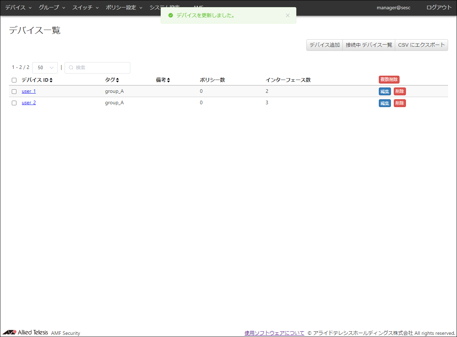The height and width of the screenshot is (337, 457).
Task: Sort the list by 備考 column
Action: pos(163,80)
